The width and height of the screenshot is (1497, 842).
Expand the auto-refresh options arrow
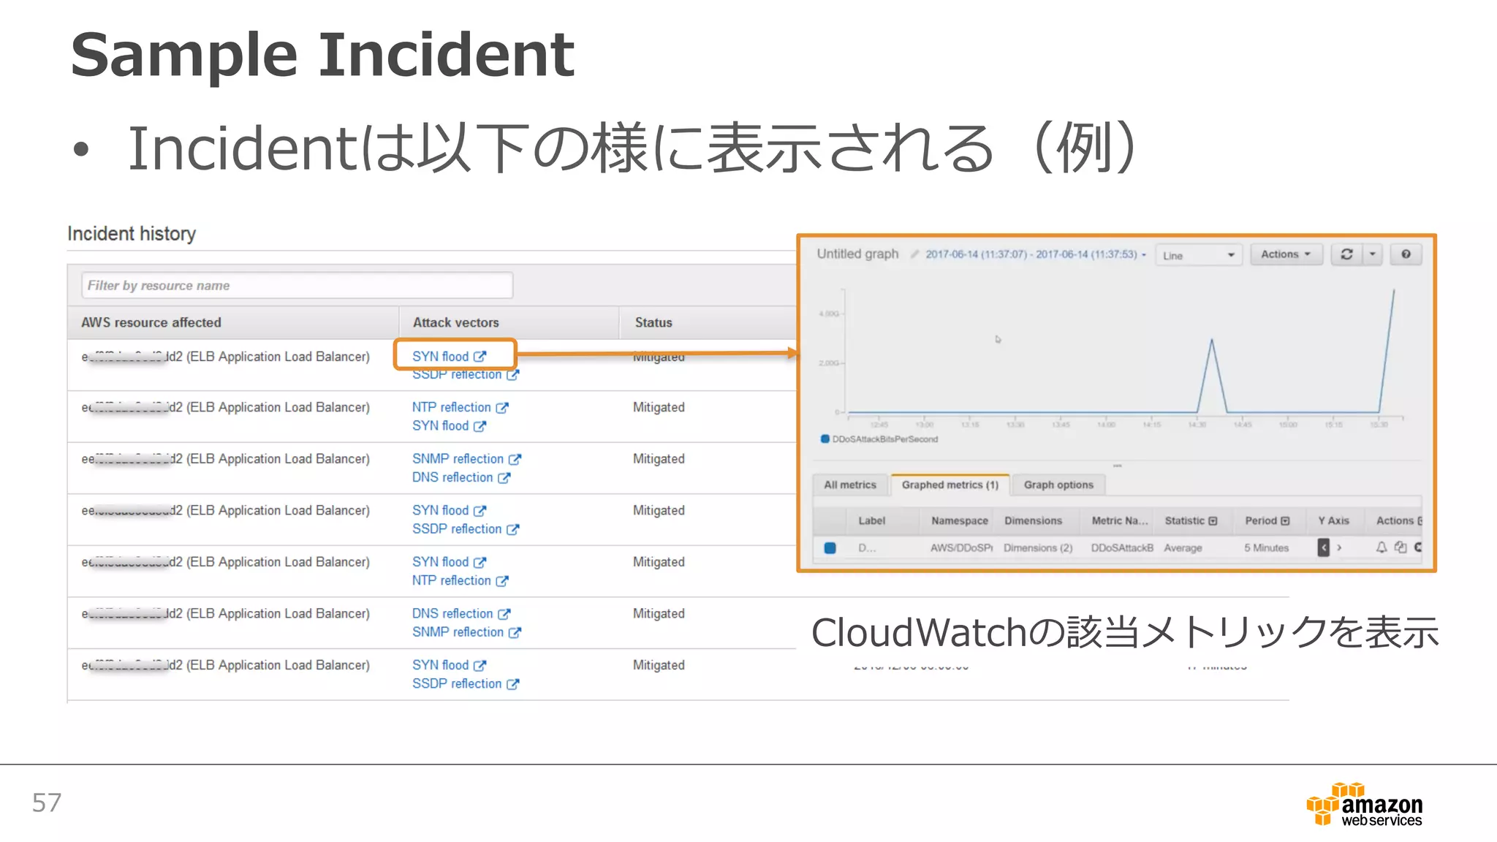coord(1372,254)
